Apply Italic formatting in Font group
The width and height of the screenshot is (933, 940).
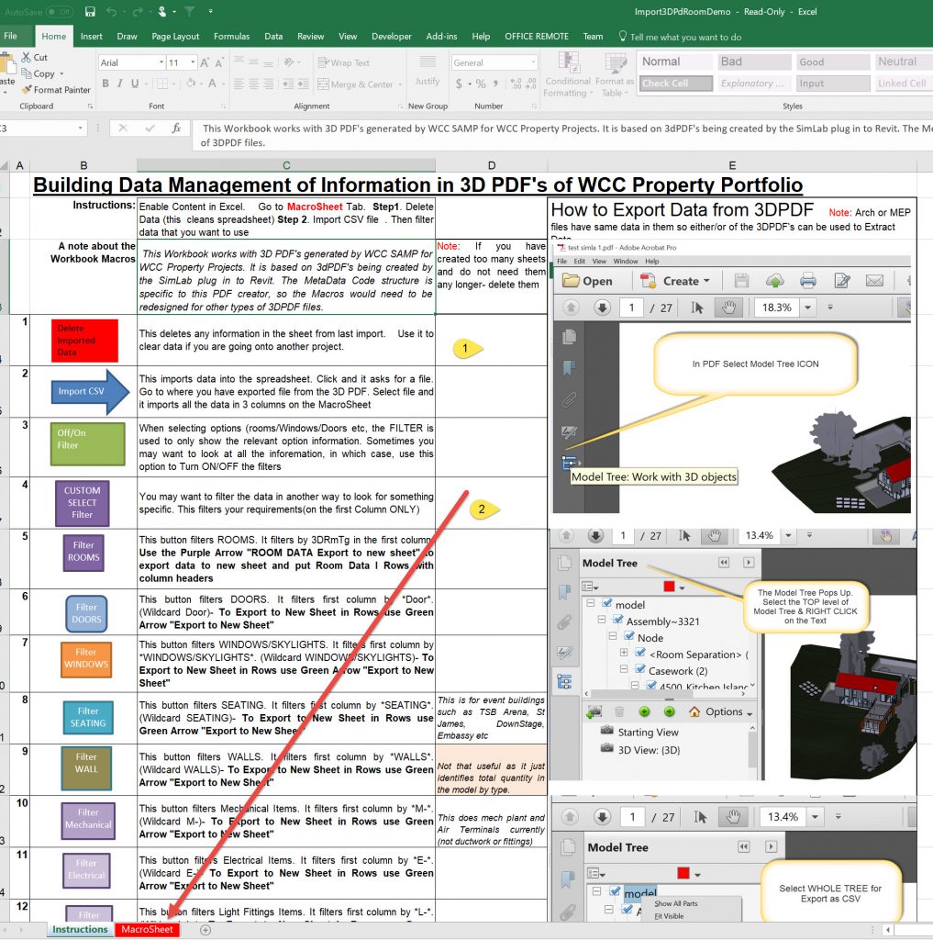[120, 84]
